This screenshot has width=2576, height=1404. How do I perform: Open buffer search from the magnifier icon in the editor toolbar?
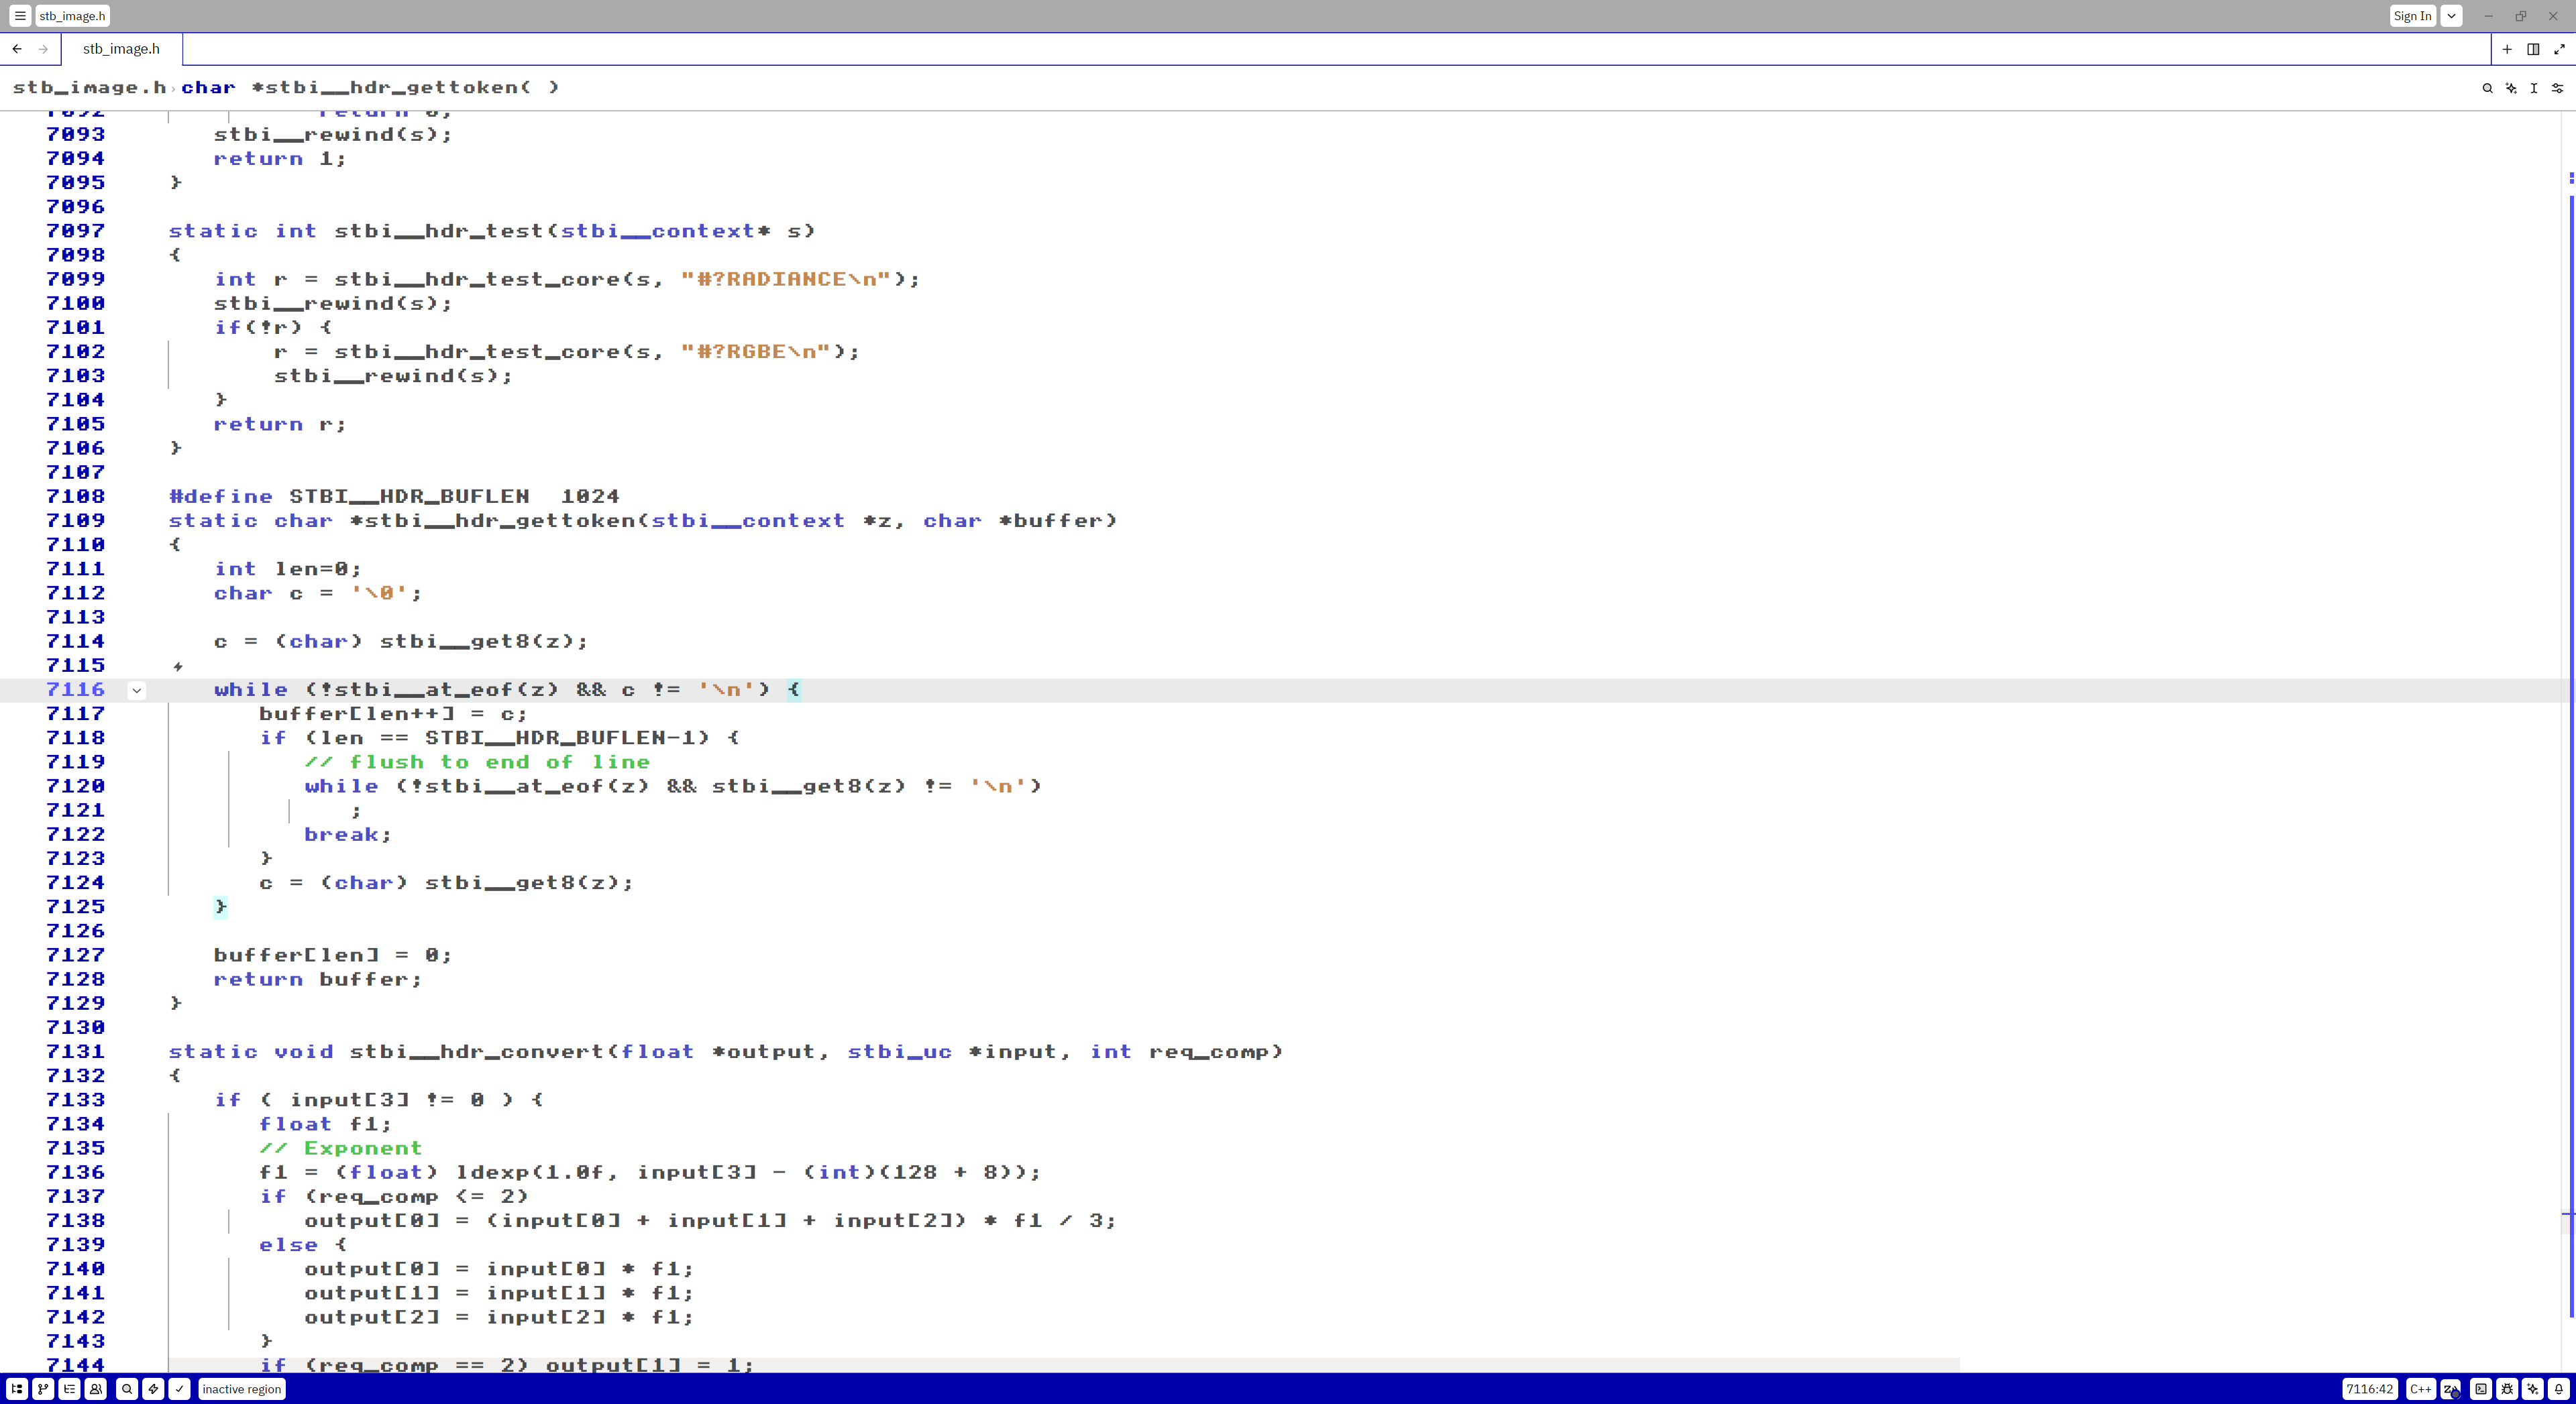click(x=2487, y=88)
